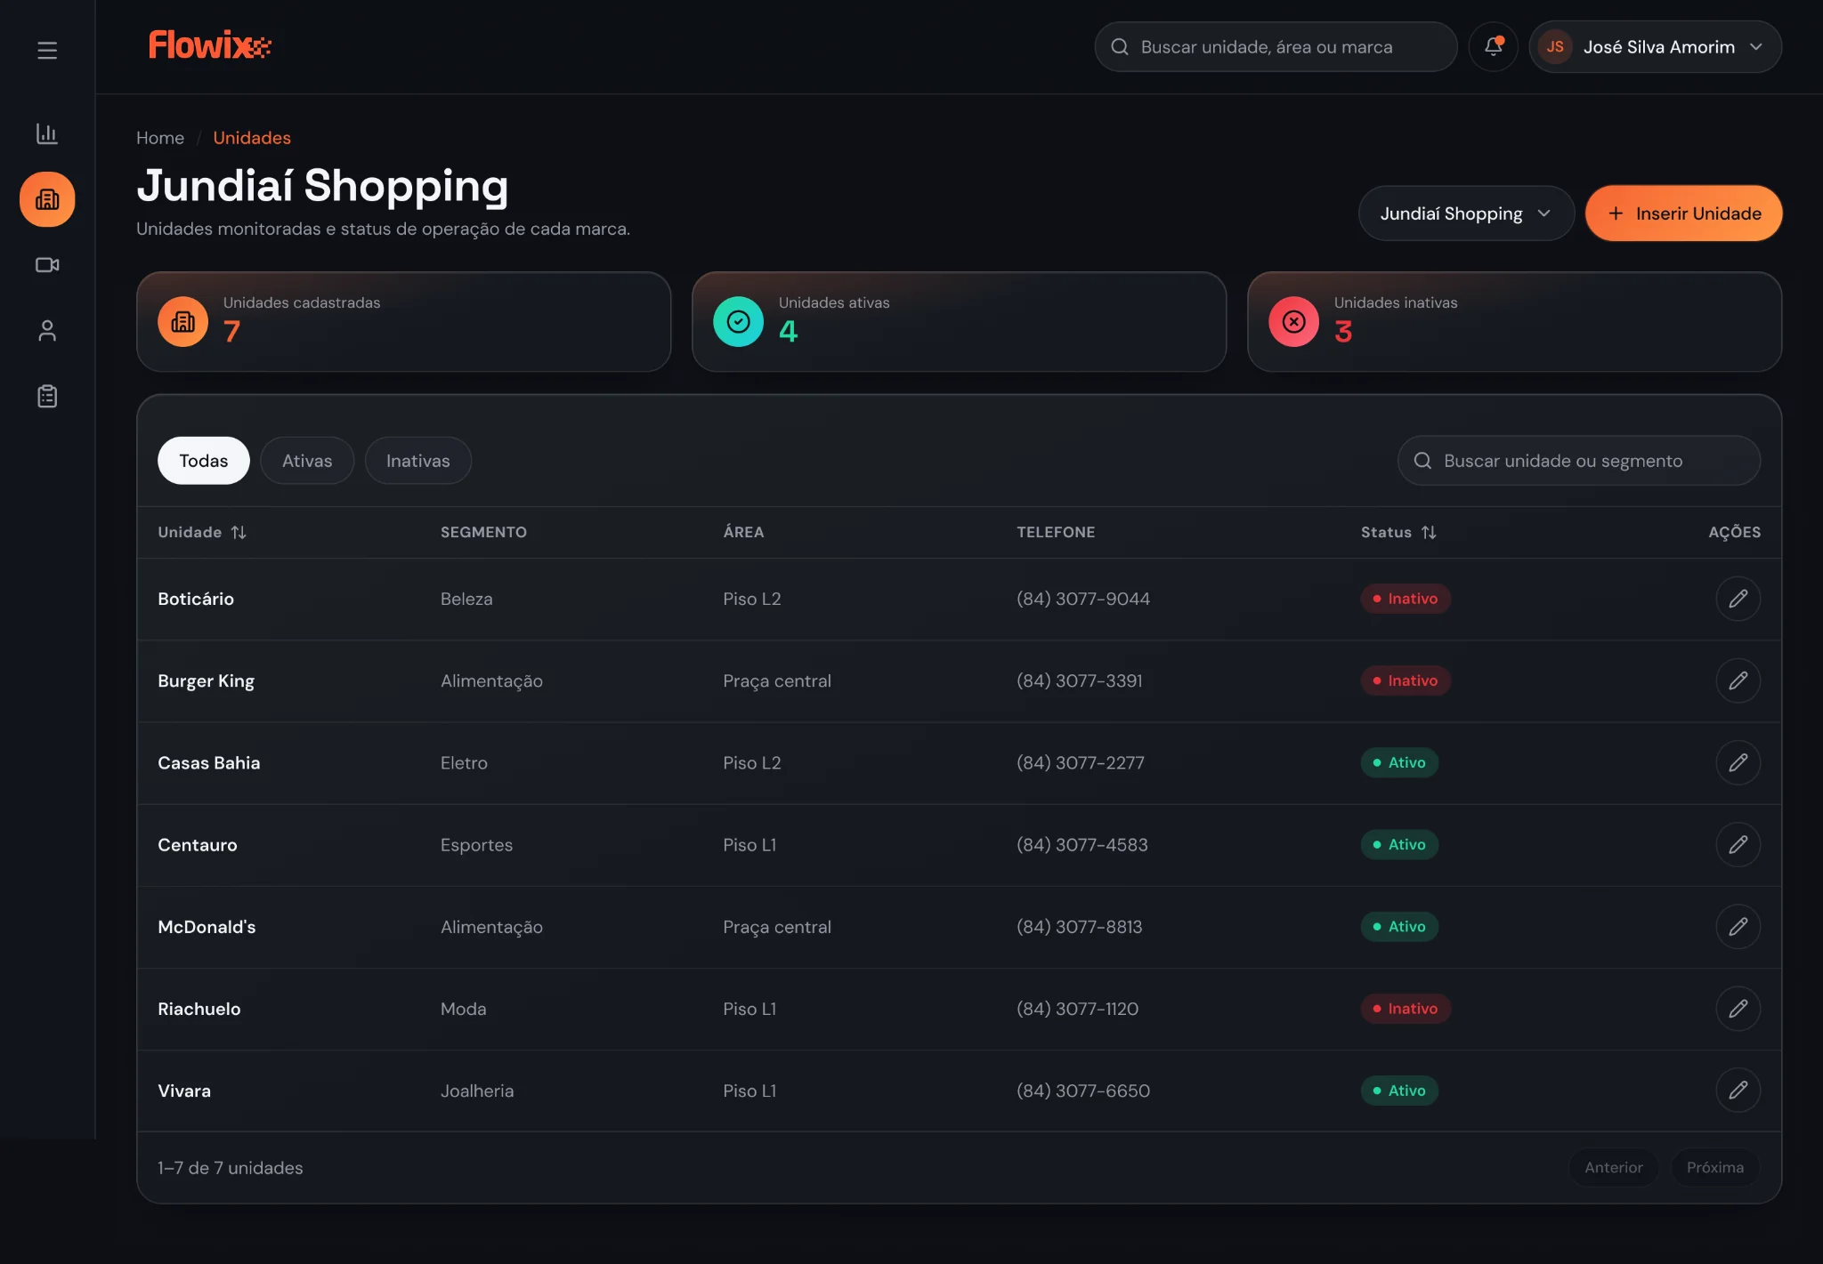Viewport: 1823px width, 1264px height.
Task: Click phone number (84) 3077-9044
Action: pyautogui.click(x=1083, y=599)
